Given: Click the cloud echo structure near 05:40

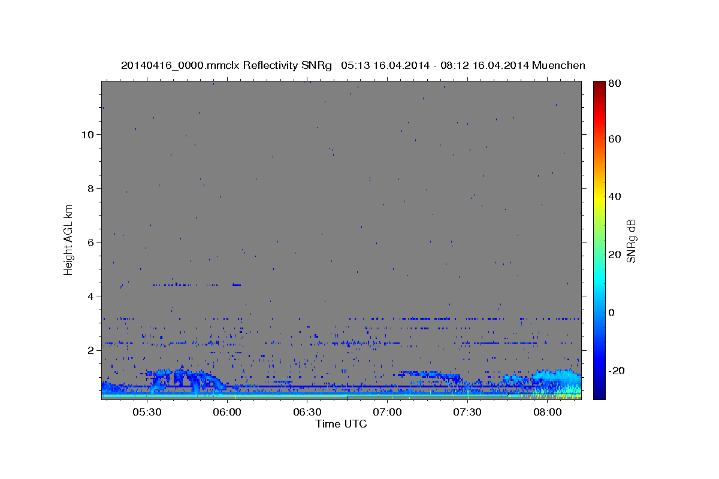Looking at the screenshot, I should (x=186, y=380).
